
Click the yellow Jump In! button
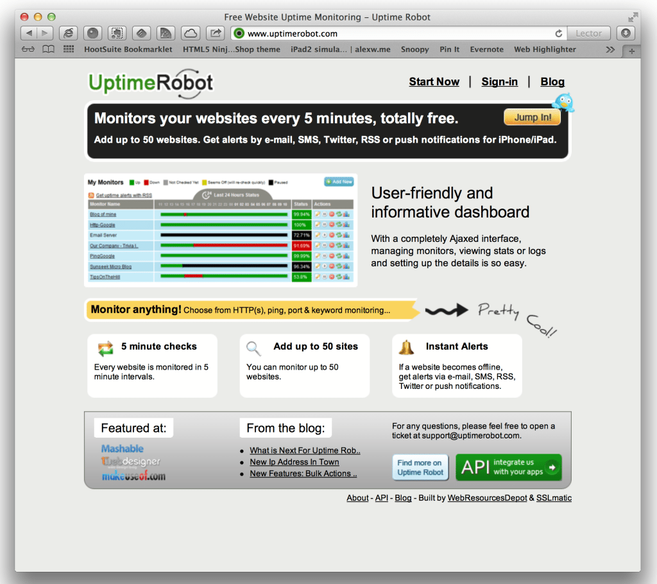coord(532,117)
